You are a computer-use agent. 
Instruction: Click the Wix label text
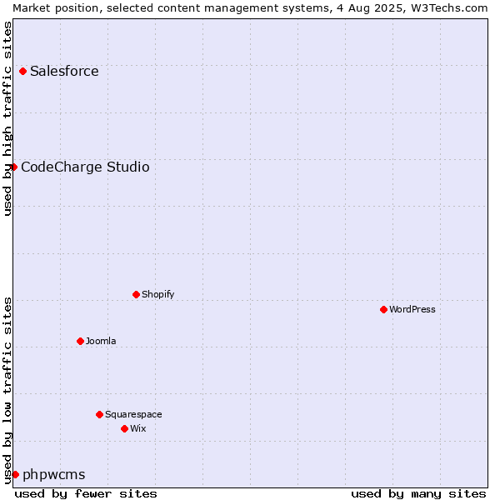pyautogui.click(x=138, y=428)
